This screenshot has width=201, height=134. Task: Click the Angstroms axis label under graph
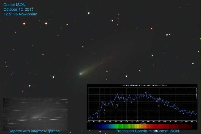click(142, 123)
